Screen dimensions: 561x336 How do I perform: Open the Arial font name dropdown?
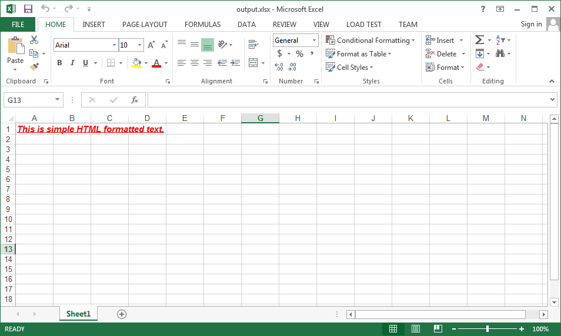(x=115, y=45)
